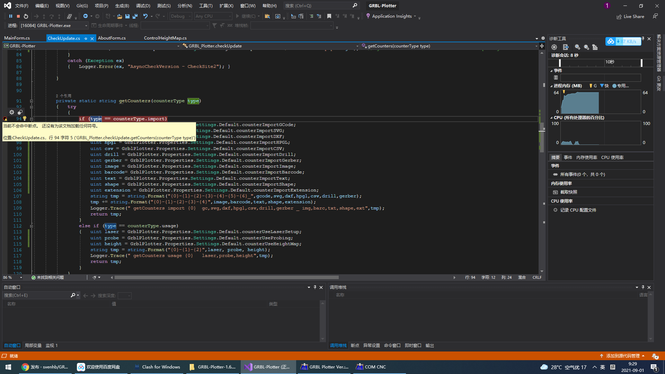This screenshot has height=374, width=665.
Task: Click the Live Share button
Action: (x=630, y=17)
